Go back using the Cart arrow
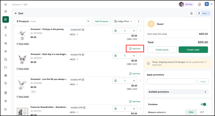The height and width of the screenshot is (116, 215). (x=16, y=13)
